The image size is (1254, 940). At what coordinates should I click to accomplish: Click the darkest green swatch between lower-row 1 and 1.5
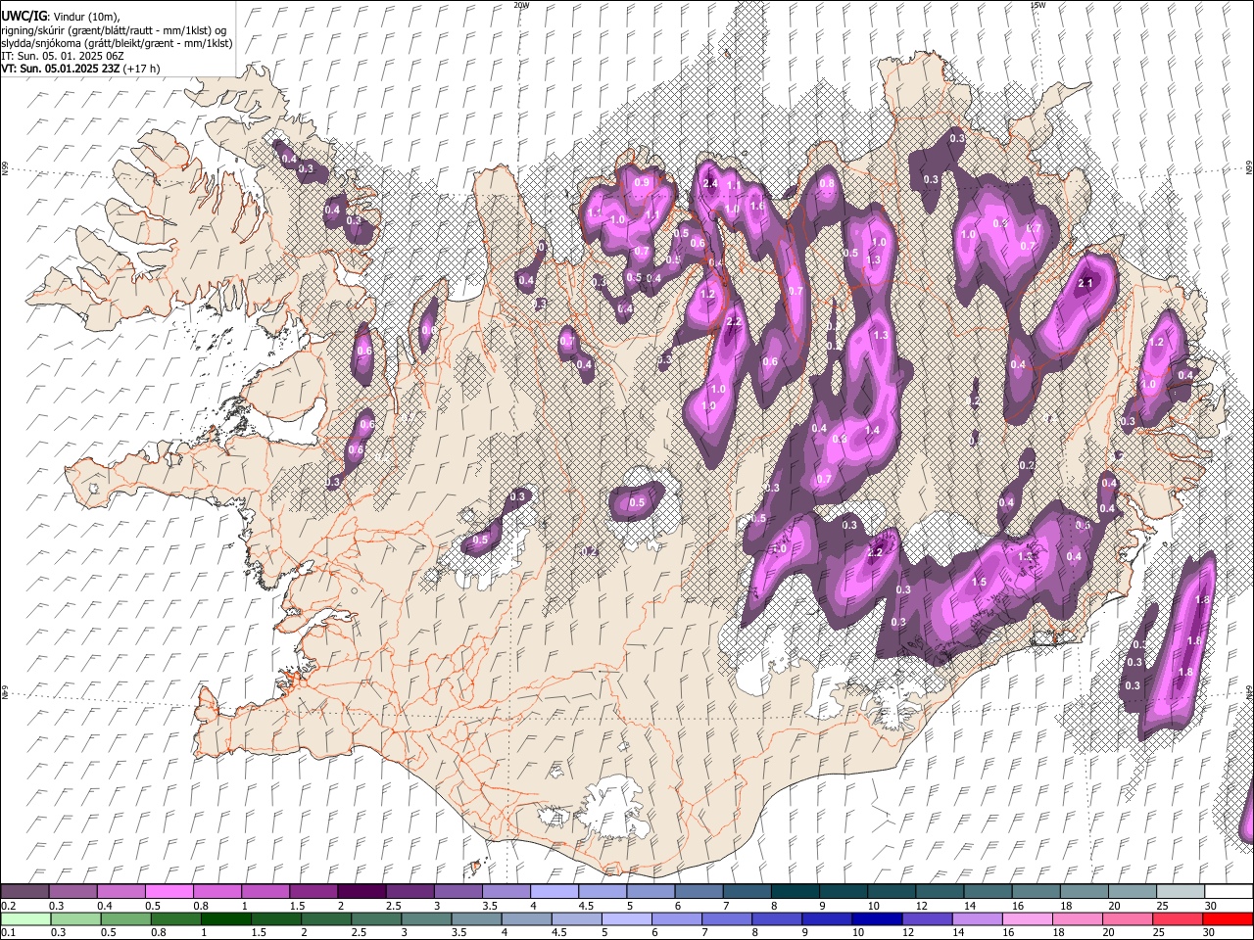pos(225,918)
